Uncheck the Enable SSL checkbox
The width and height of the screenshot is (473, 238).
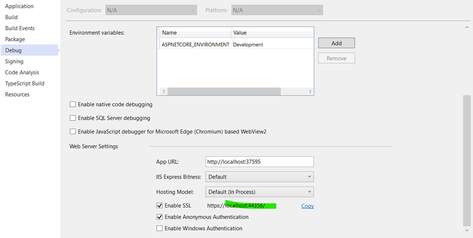pos(160,206)
